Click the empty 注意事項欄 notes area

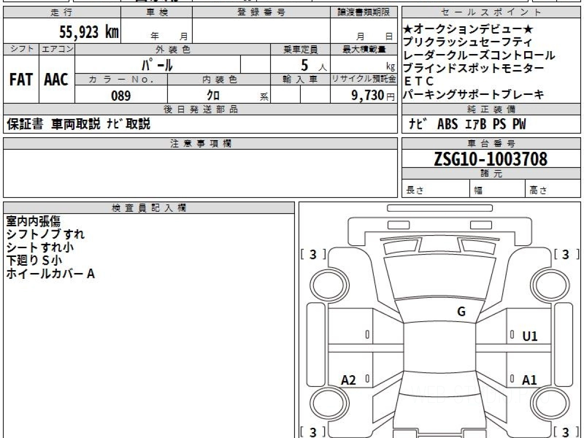coord(200,173)
